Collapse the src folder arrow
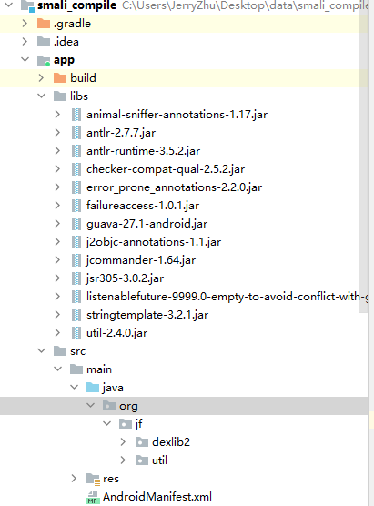374x506 pixels. [x=41, y=350]
